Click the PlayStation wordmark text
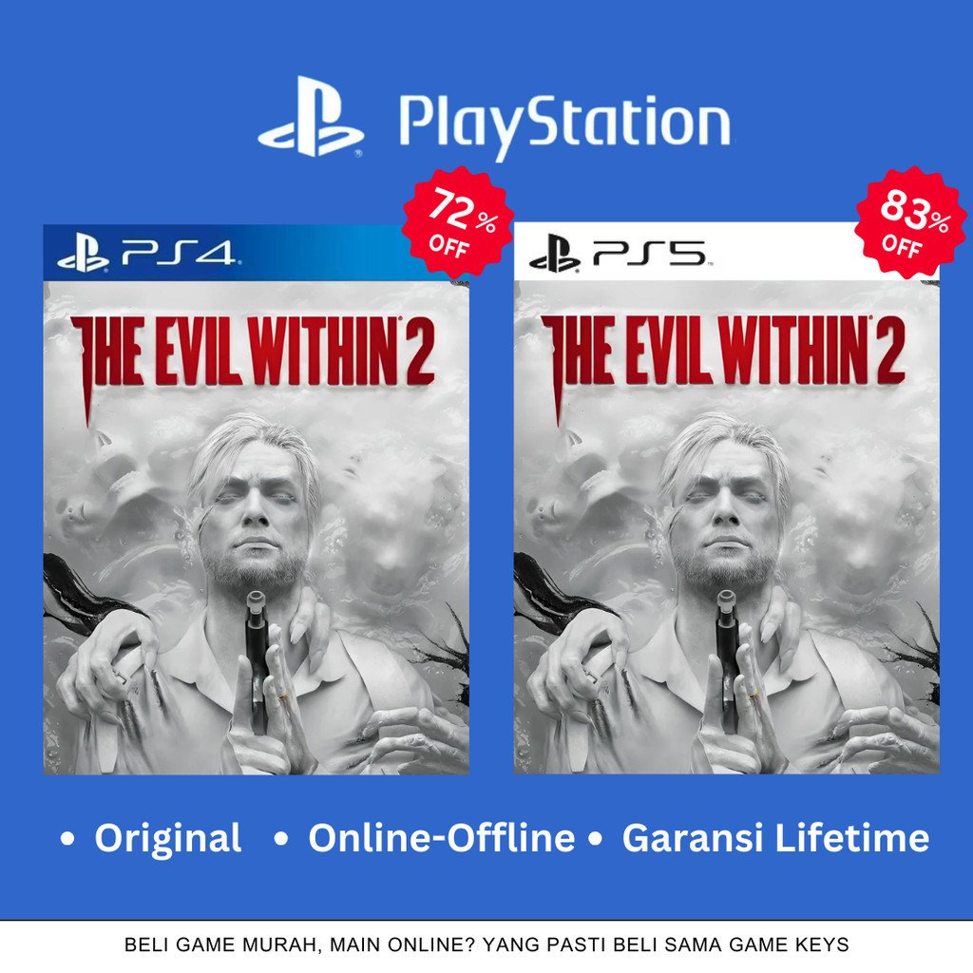Viewport: 973px width, 973px height. (x=564, y=125)
